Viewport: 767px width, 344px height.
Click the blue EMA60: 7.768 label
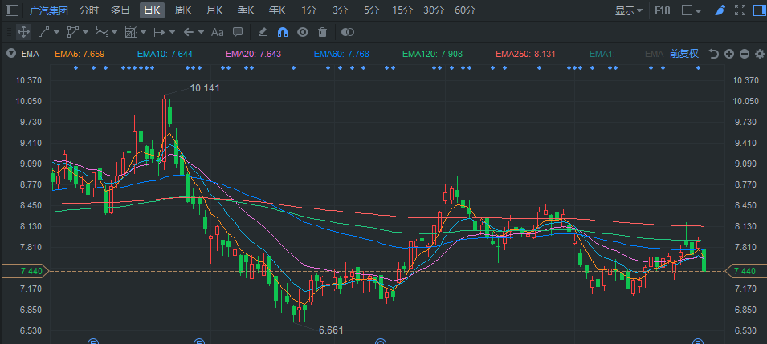(341, 54)
